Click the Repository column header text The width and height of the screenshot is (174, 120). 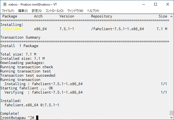pyautogui.click(x=102, y=16)
